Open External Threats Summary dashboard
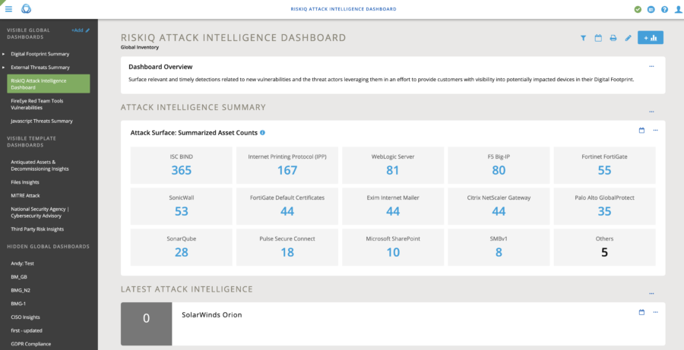Viewport: 684px width, 350px height. pos(40,68)
